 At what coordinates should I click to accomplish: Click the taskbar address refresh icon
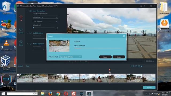36,94
